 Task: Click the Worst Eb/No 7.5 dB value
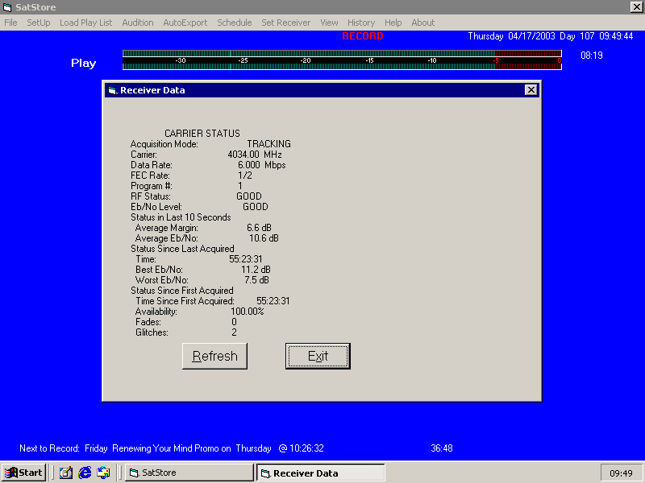click(x=256, y=280)
